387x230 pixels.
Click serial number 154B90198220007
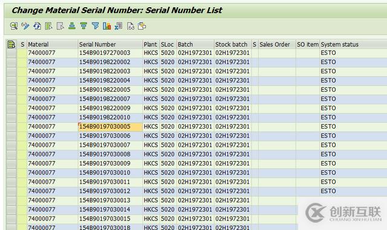tap(105, 99)
